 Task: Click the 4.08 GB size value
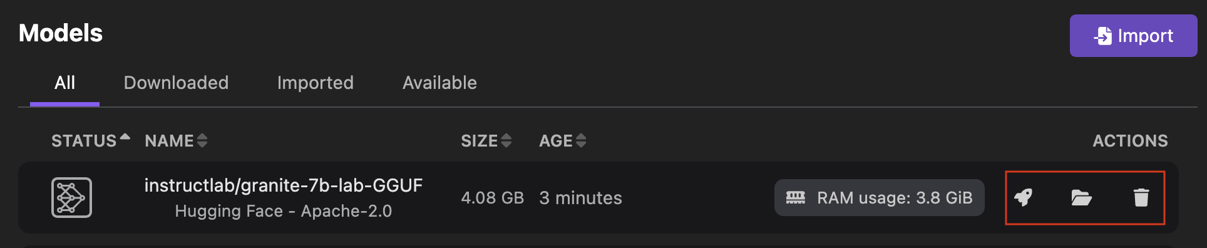click(492, 198)
